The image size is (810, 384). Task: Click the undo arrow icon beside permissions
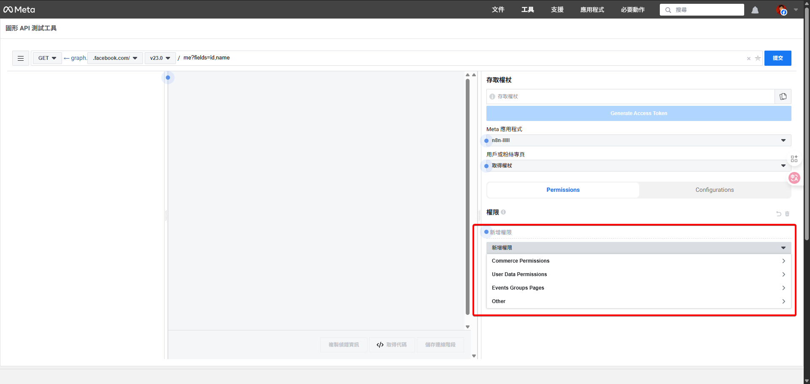click(x=778, y=214)
